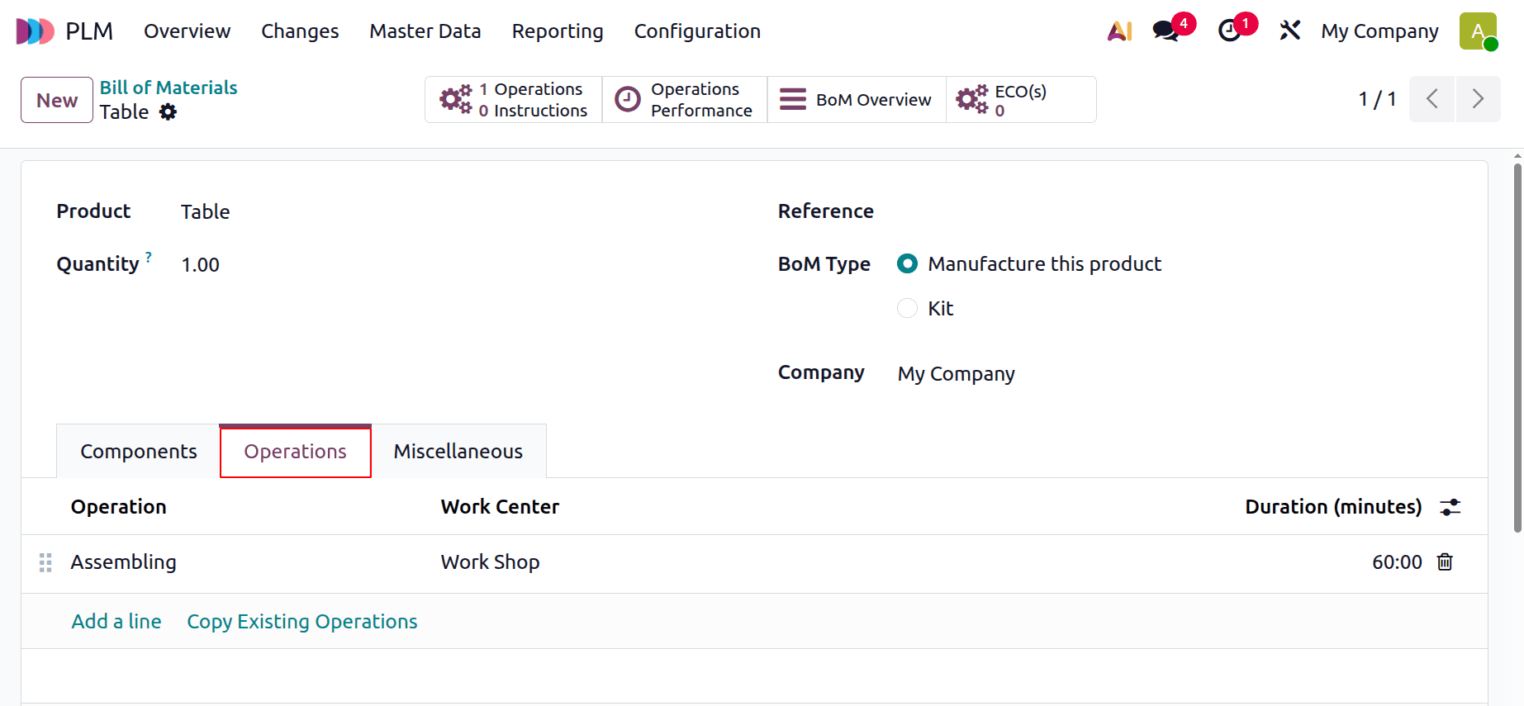Open the activities clock icon
The height and width of the screenshot is (706, 1524).
[1230, 31]
